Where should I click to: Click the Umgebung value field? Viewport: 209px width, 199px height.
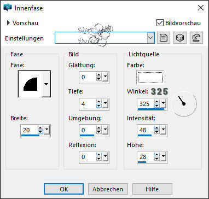pyautogui.click(x=88, y=130)
